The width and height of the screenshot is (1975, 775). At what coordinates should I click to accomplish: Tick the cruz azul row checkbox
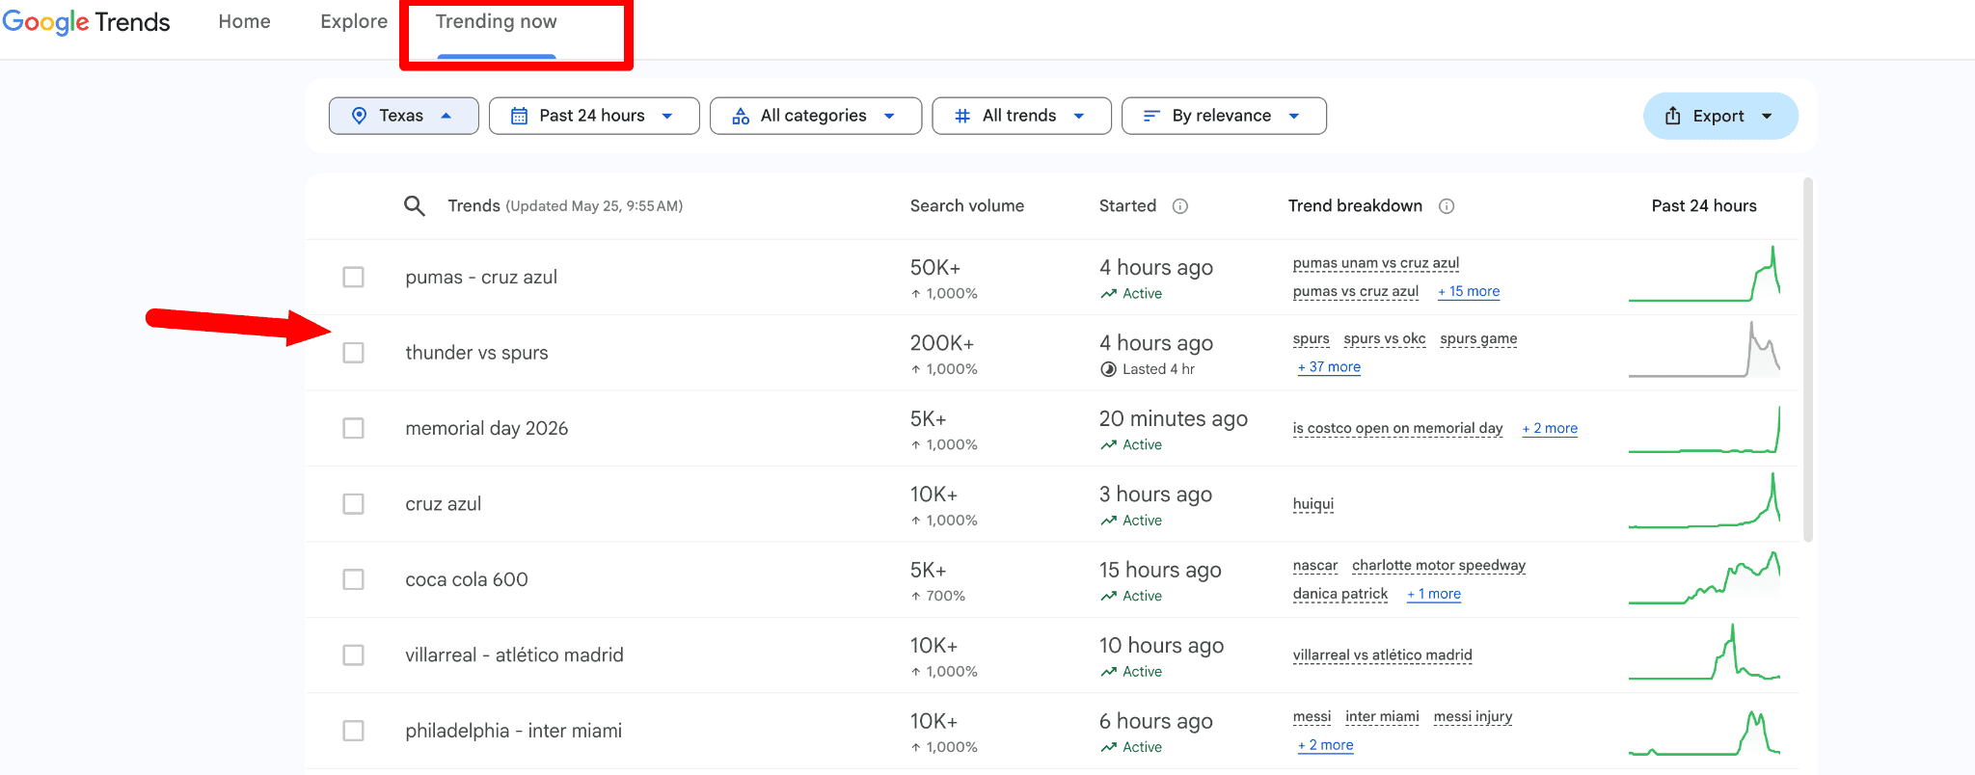pyautogui.click(x=354, y=504)
